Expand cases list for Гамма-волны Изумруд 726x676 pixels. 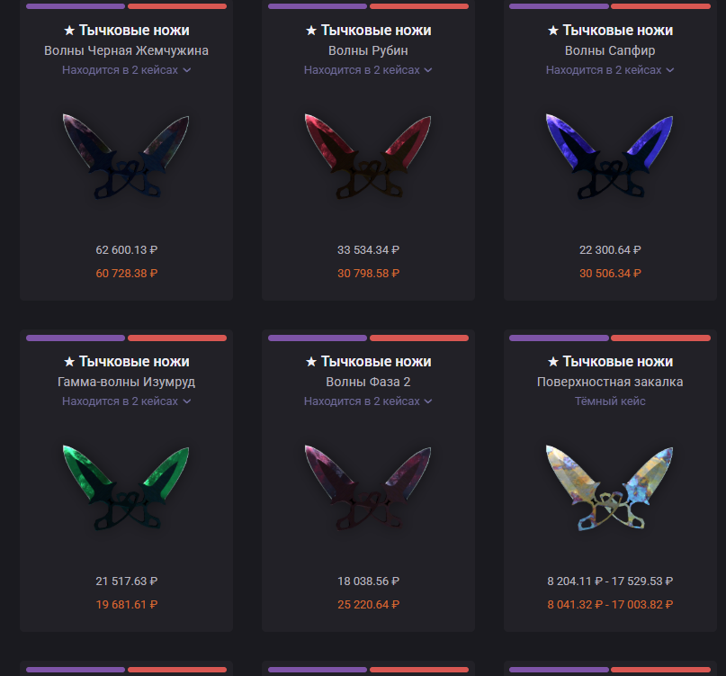[x=127, y=401]
